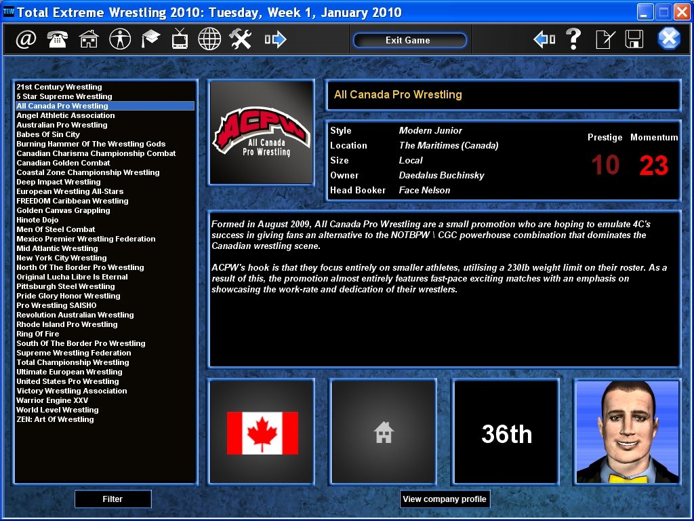The width and height of the screenshot is (694, 521).
Task: Click the back navigation arrow icon
Action: click(x=542, y=39)
